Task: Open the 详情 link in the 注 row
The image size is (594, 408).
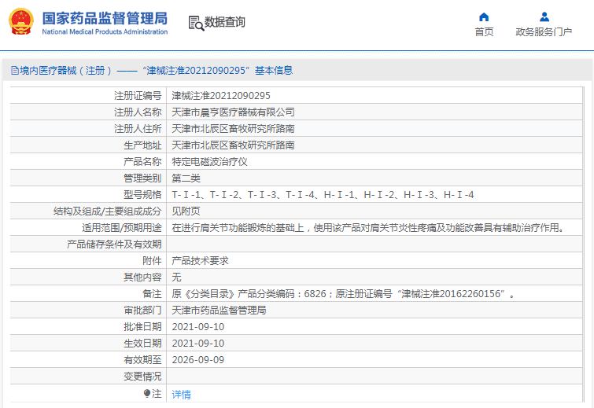Action: tap(181, 394)
